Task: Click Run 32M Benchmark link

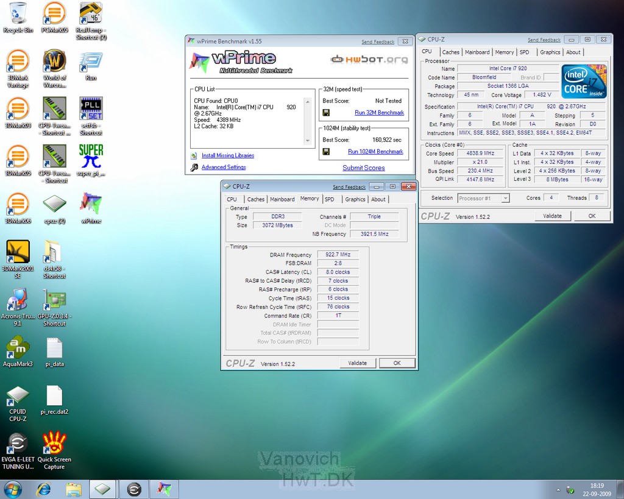Action: [x=379, y=113]
